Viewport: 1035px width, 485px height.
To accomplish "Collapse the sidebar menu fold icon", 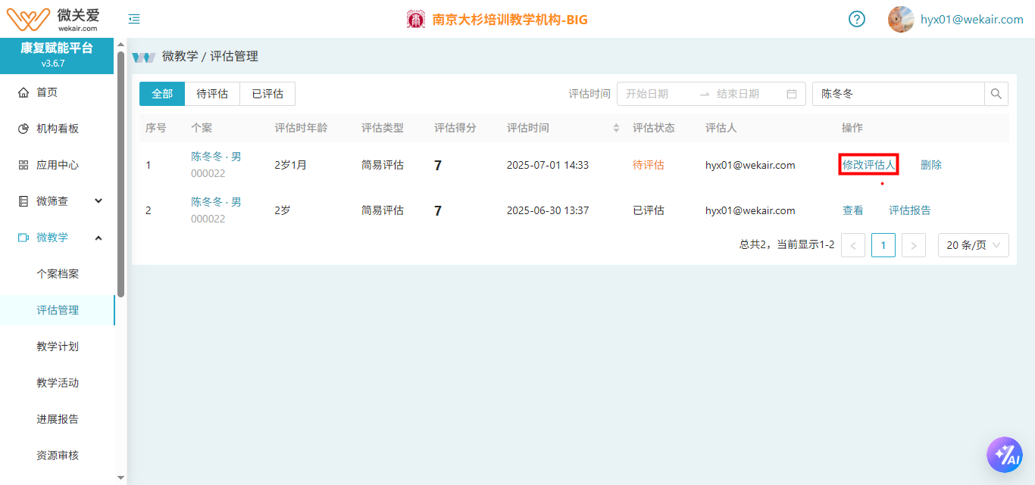I will pos(134,19).
